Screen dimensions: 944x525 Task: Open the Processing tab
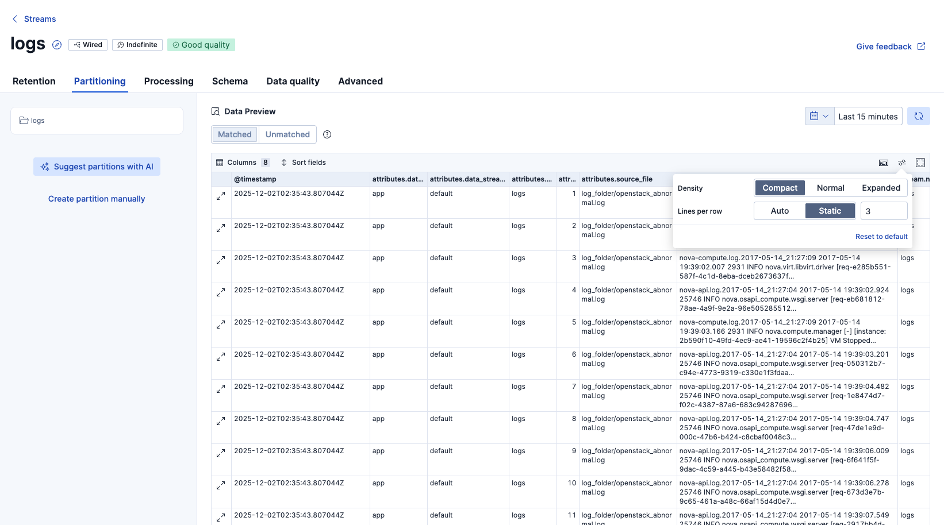(x=169, y=81)
